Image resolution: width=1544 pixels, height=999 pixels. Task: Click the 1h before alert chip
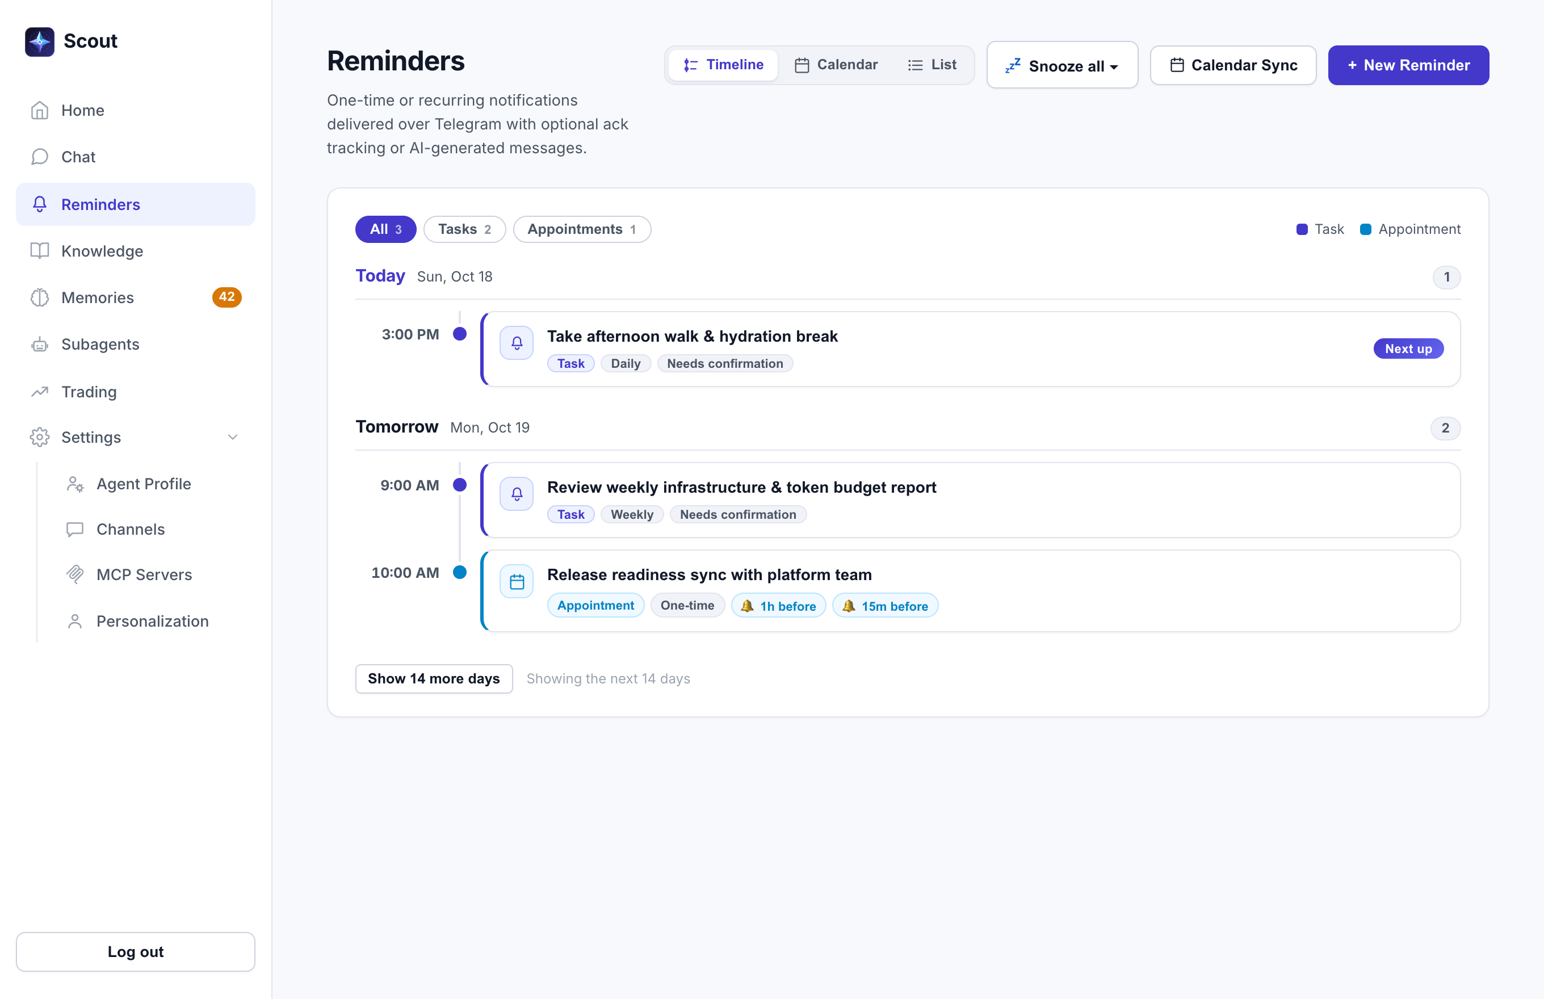(x=778, y=606)
